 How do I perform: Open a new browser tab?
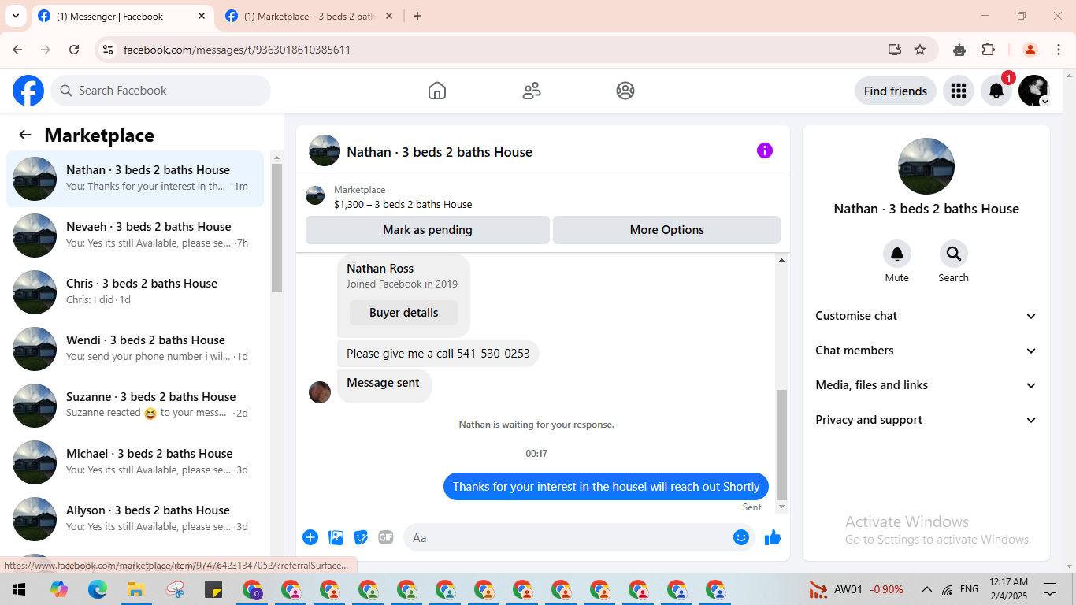point(417,16)
